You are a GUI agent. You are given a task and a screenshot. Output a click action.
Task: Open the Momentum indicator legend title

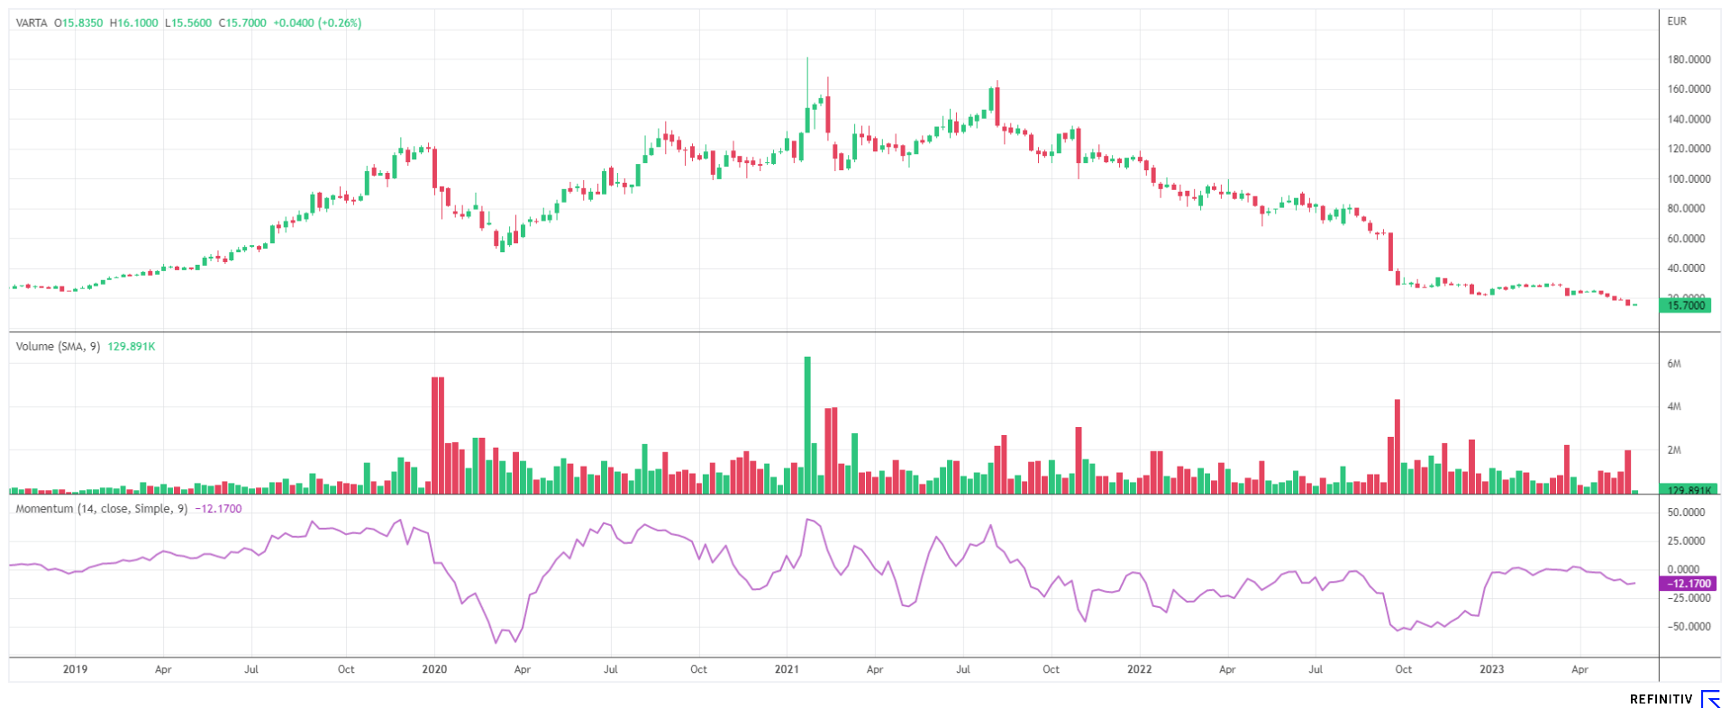click(101, 509)
